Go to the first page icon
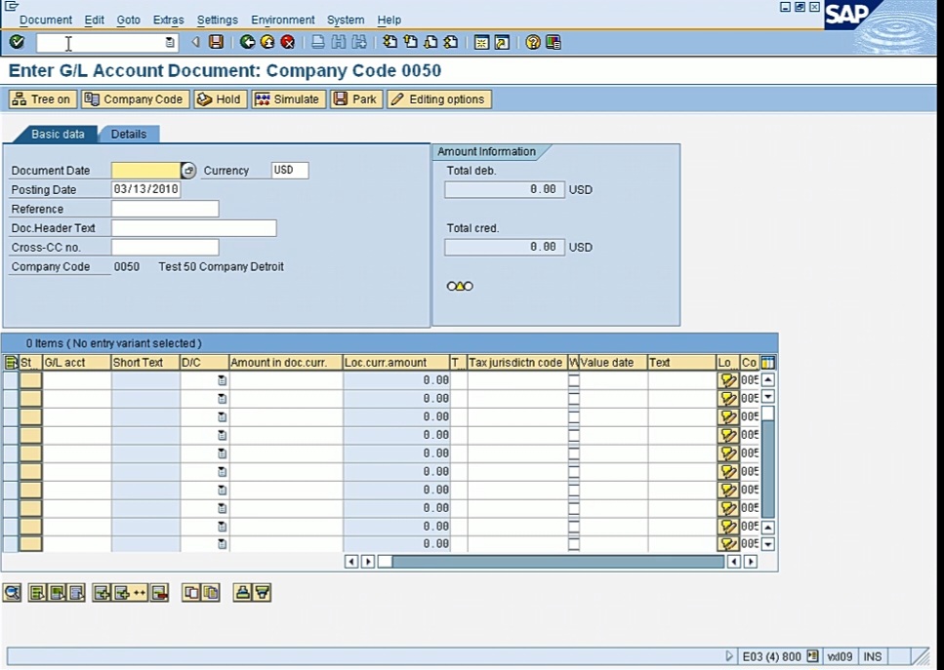The height and width of the screenshot is (670, 944). click(390, 42)
